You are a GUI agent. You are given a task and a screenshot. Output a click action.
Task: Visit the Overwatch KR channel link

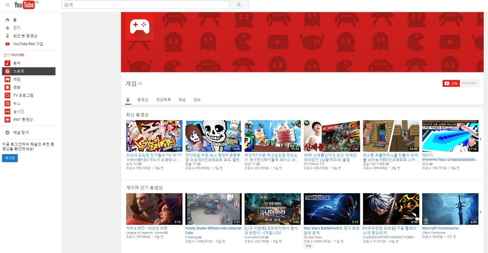[x=254, y=237]
